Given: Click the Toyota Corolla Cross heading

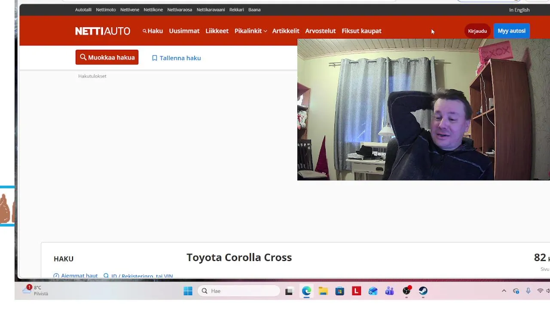Looking at the screenshot, I should [239, 257].
